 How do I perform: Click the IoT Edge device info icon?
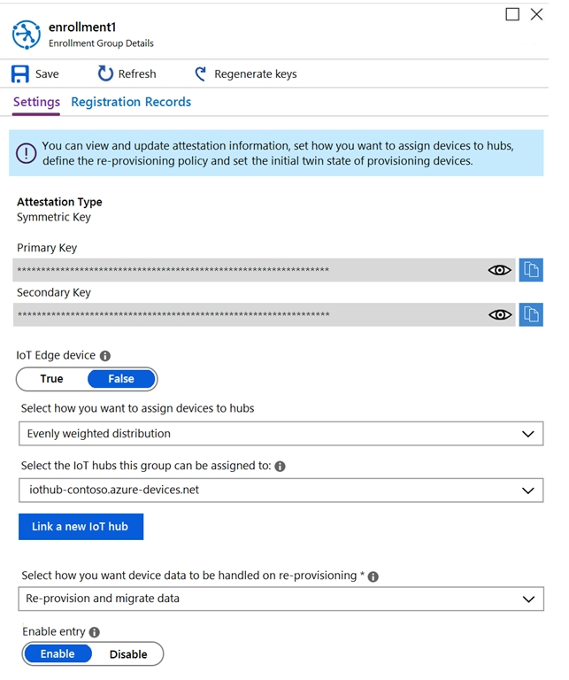pyautogui.click(x=105, y=356)
